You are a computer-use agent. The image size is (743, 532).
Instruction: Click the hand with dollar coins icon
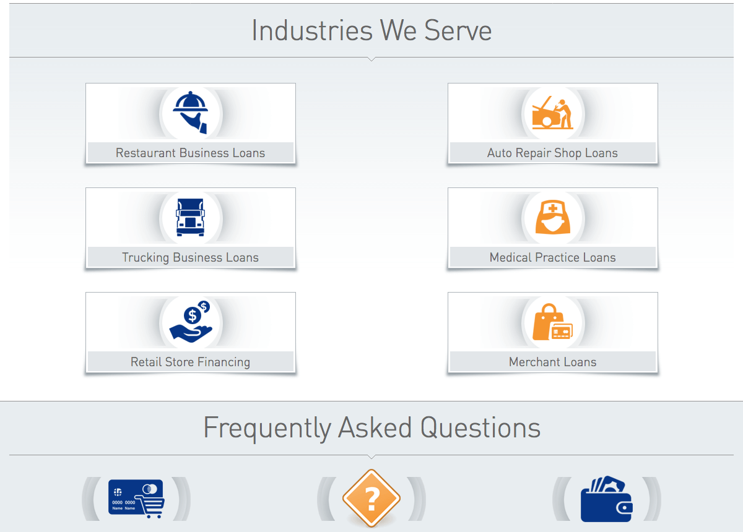coord(191,322)
